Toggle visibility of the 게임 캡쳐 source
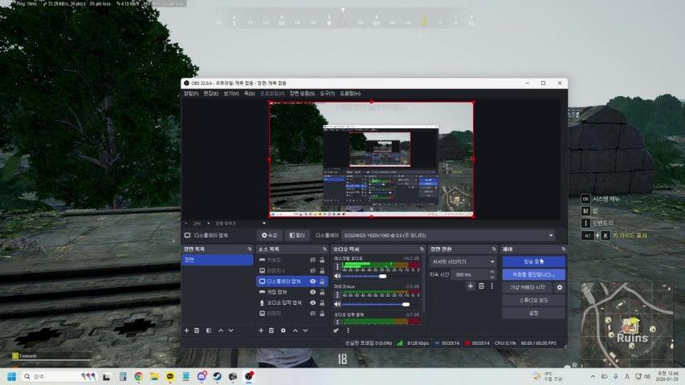This screenshot has width=685, height=385. tap(313, 292)
